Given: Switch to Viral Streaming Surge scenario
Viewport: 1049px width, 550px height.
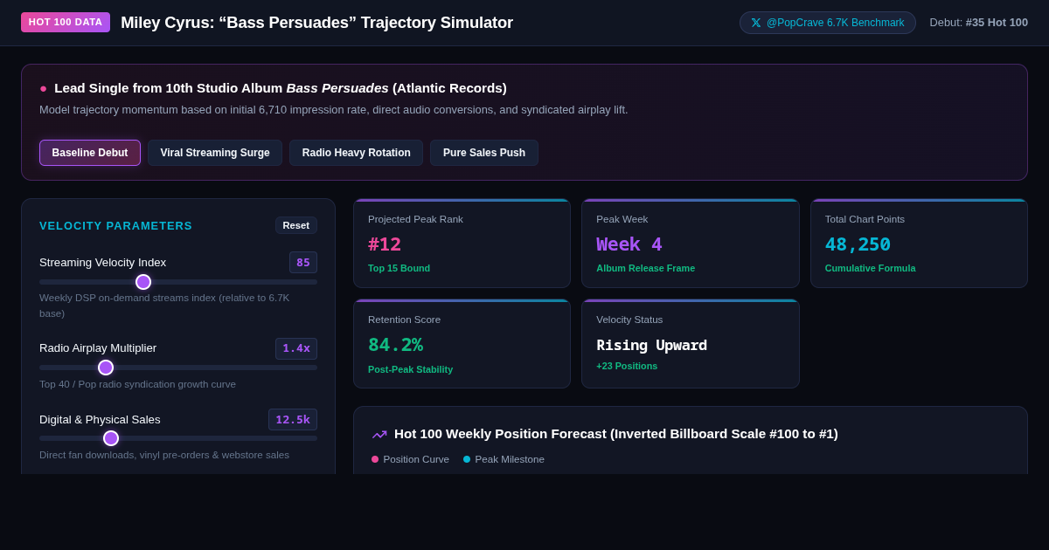Looking at the screenshot, I should [215, 153].
